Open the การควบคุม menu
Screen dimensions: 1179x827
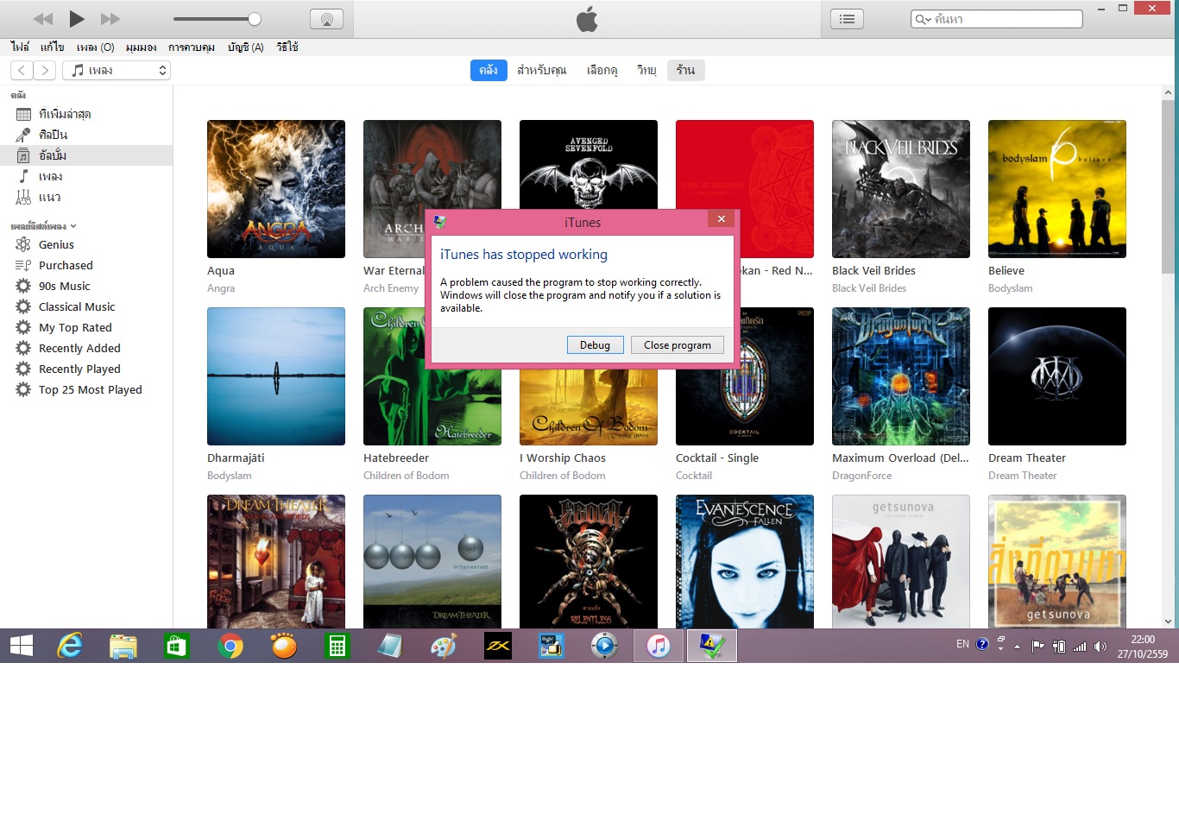click(192, 47)
